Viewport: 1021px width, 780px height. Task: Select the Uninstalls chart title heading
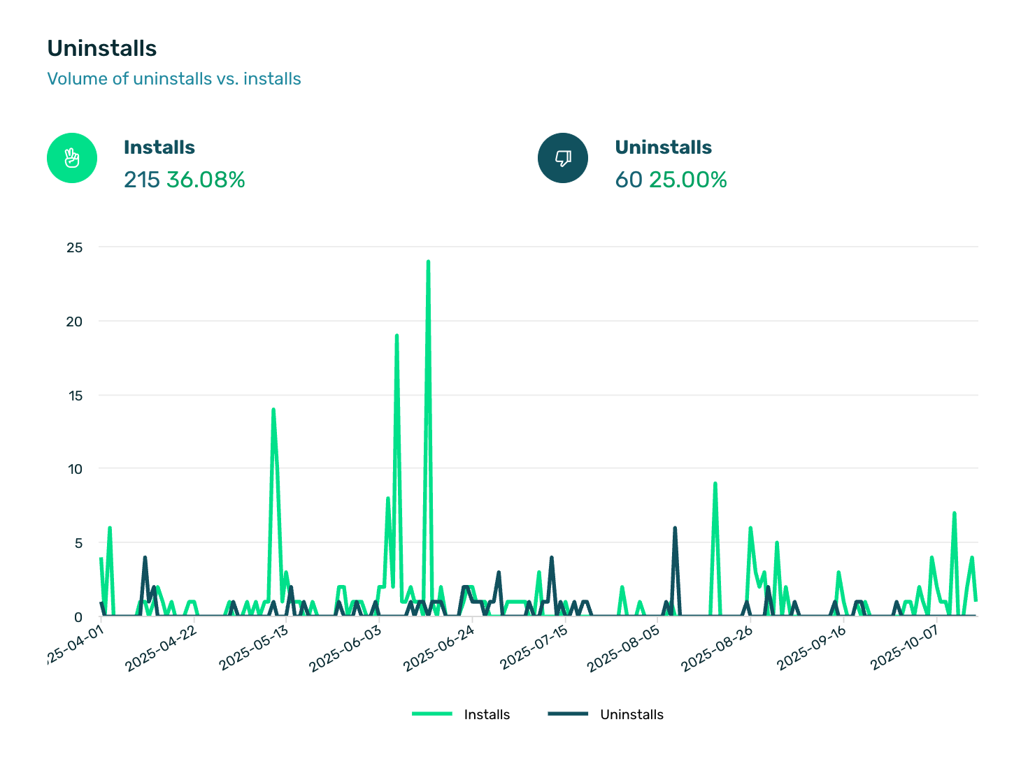[x=102, y=48]
